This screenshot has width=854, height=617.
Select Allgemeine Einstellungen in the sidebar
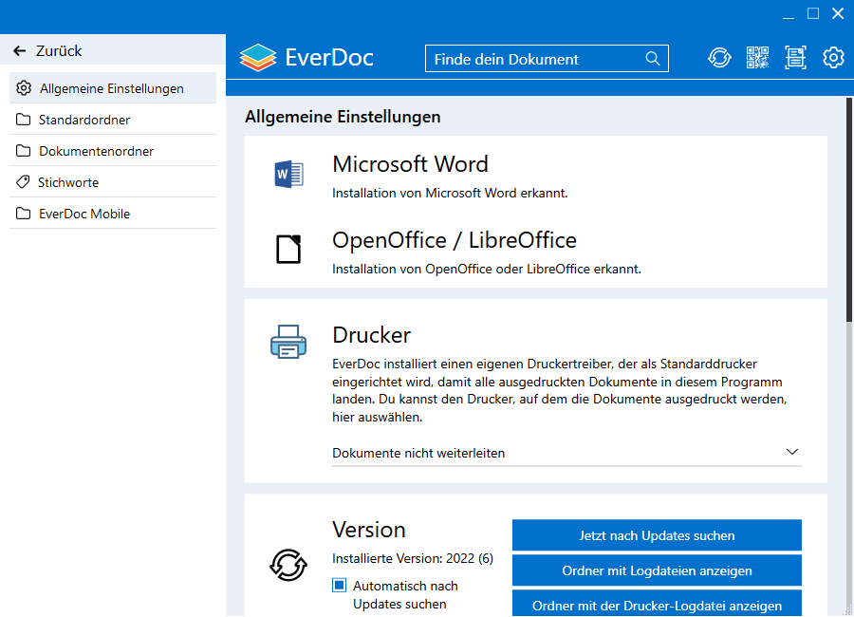(112, 88)
